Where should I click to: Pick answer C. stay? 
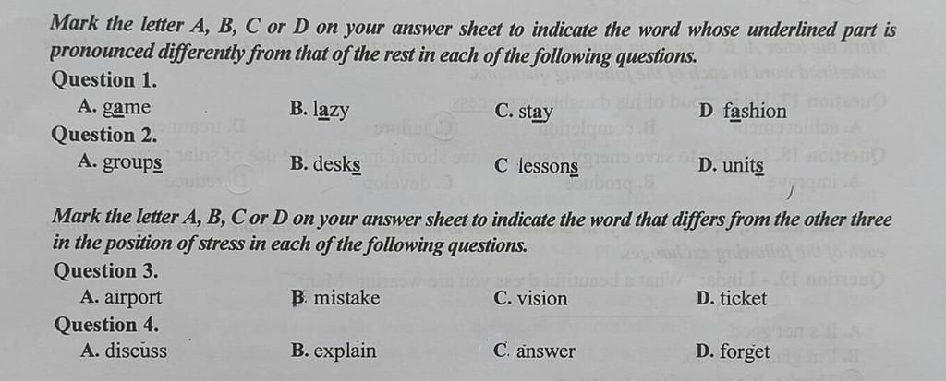[524, 112]
